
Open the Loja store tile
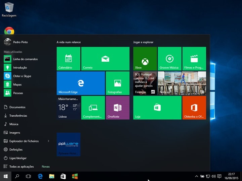coord(157,108)
